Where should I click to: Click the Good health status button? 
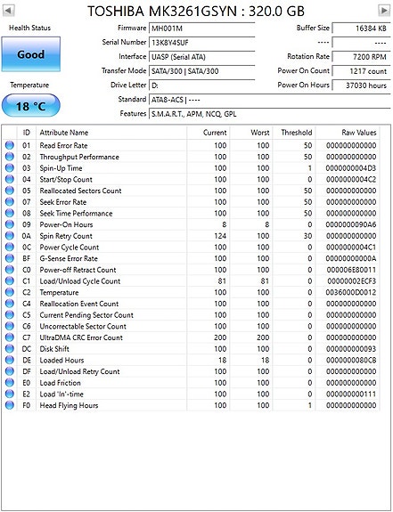[x=30, y=54]
